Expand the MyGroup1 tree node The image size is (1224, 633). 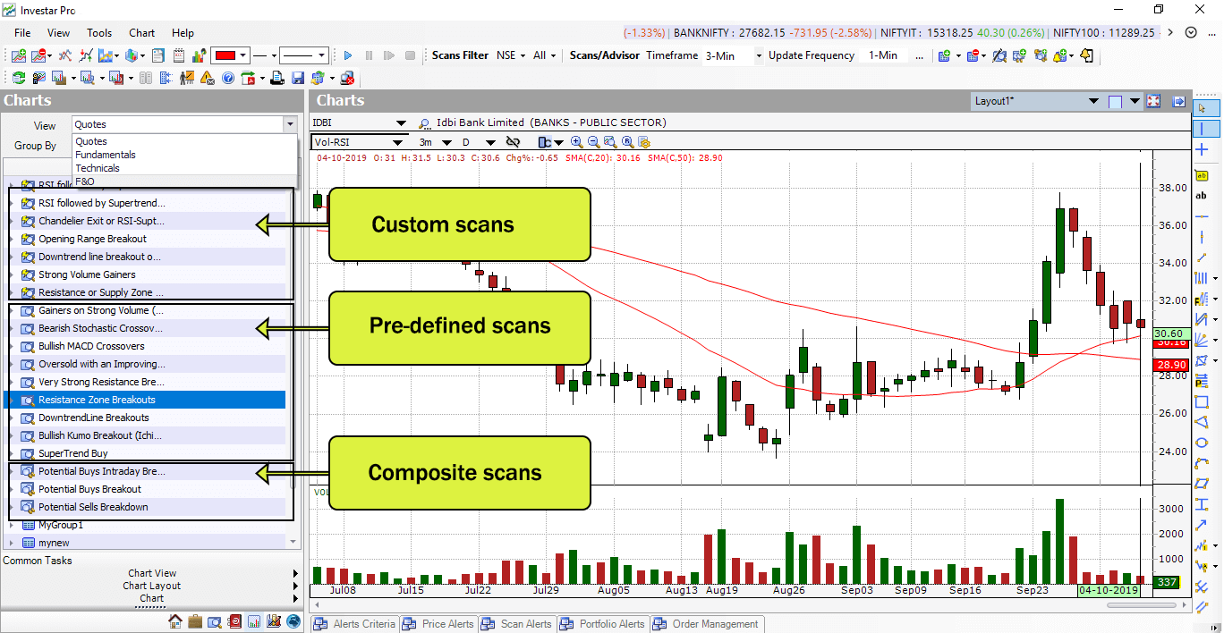[x=11, y=525]
